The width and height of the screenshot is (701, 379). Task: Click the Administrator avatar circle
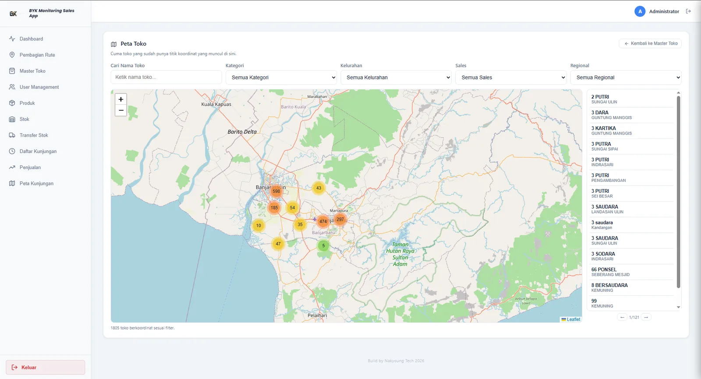pos(640,11)
